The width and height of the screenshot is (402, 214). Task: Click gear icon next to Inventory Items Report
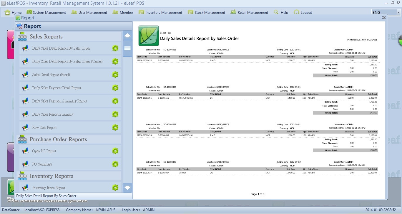pyautogui.click(x=115, y=188)
